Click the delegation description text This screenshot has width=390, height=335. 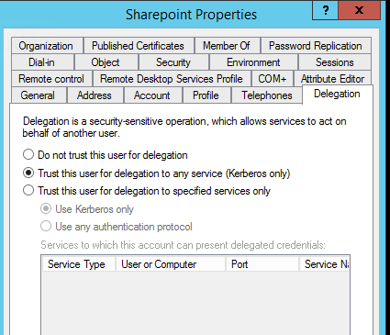pos(184,128)
